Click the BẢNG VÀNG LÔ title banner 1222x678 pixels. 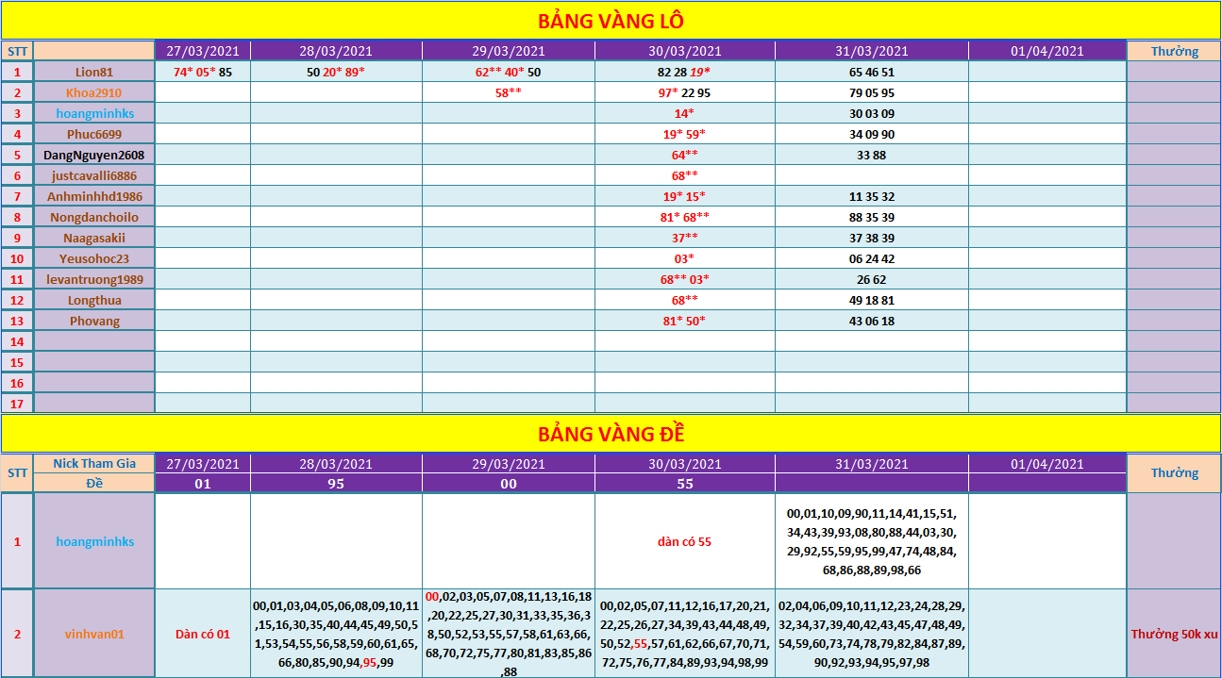pyautogui.click(x=611, y=21)
